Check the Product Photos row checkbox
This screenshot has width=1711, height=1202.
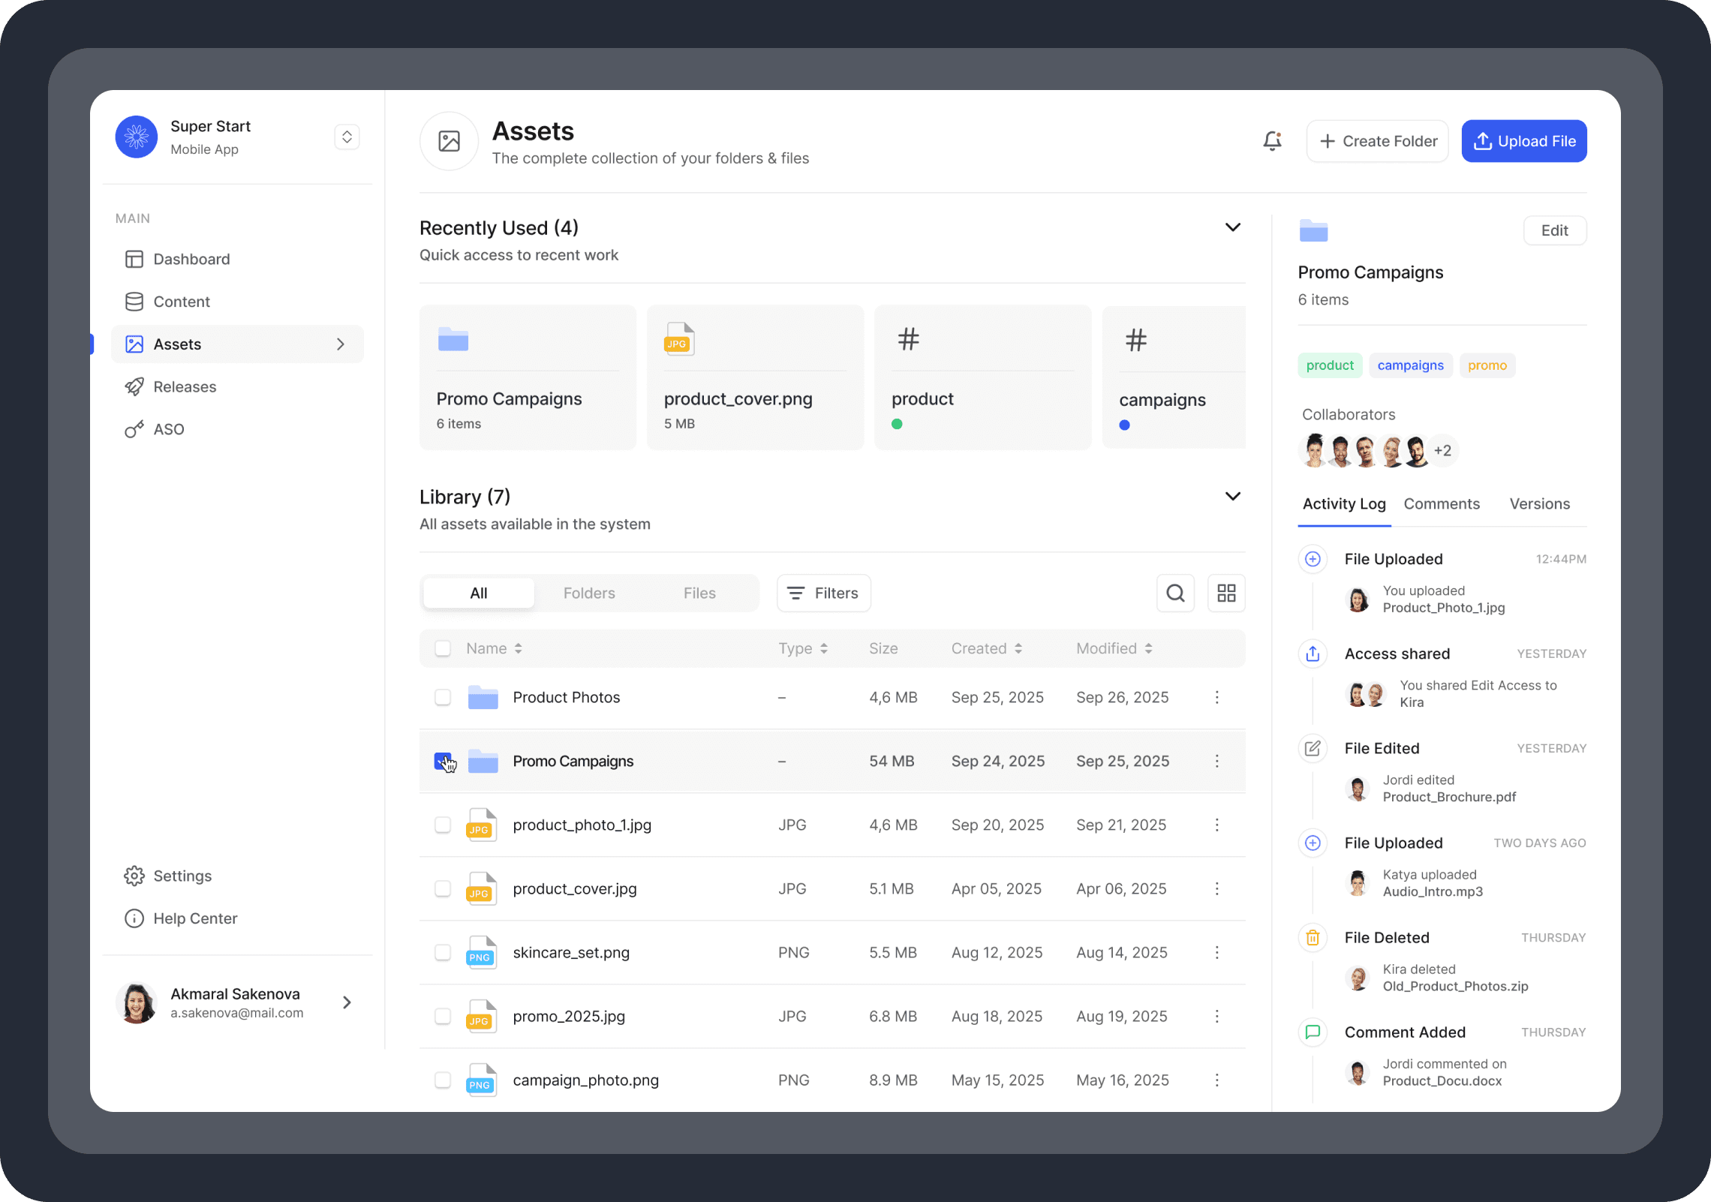click(x=443, y=697)
